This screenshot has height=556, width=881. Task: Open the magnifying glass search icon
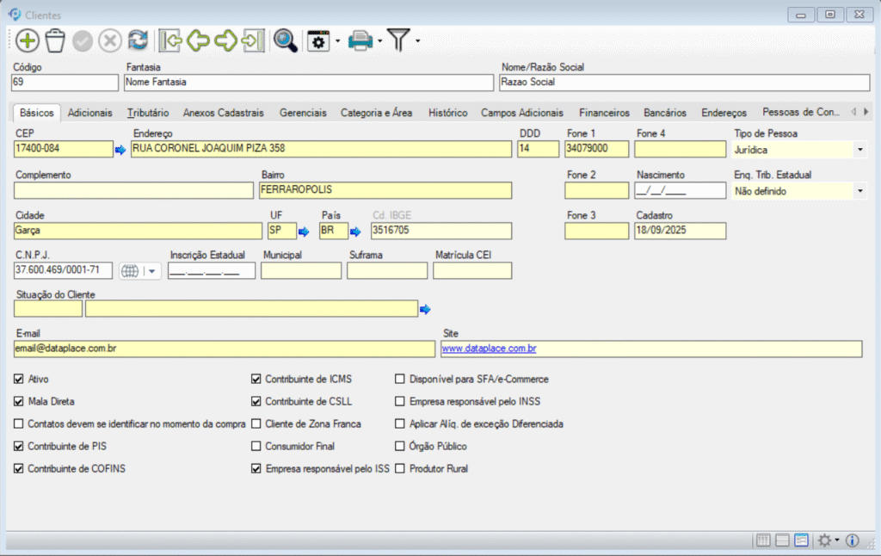[x=285, y=40]
